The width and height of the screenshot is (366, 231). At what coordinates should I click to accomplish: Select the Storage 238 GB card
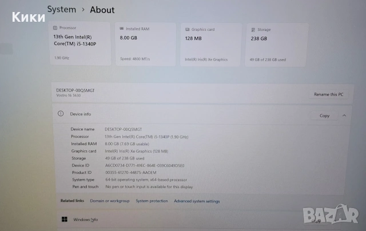tap(277, 45)
